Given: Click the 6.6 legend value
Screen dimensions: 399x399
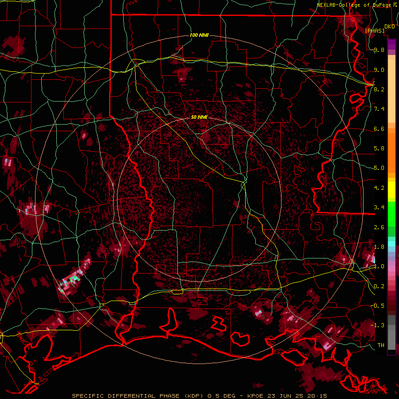Looking at the screenshot, I should 379,129.
